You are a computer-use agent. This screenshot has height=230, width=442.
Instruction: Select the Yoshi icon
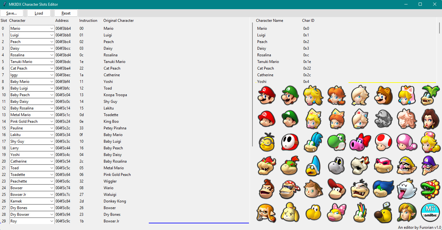[x=336, y=142]
